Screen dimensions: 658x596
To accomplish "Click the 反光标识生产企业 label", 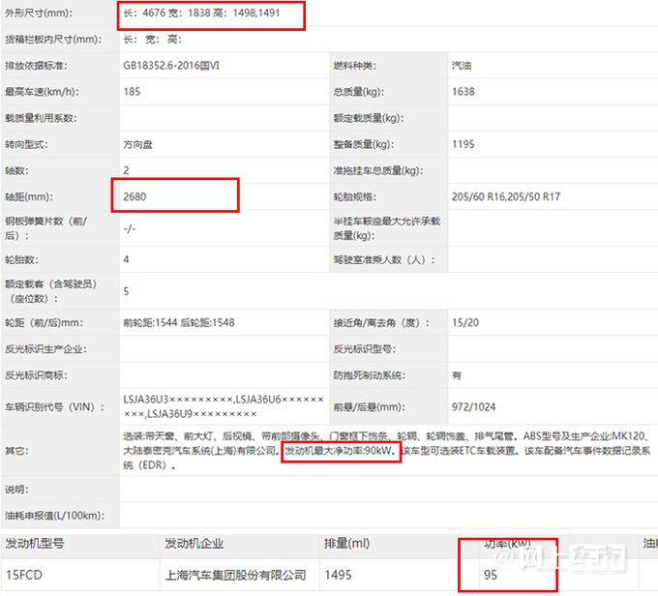I will click(45, 349).
